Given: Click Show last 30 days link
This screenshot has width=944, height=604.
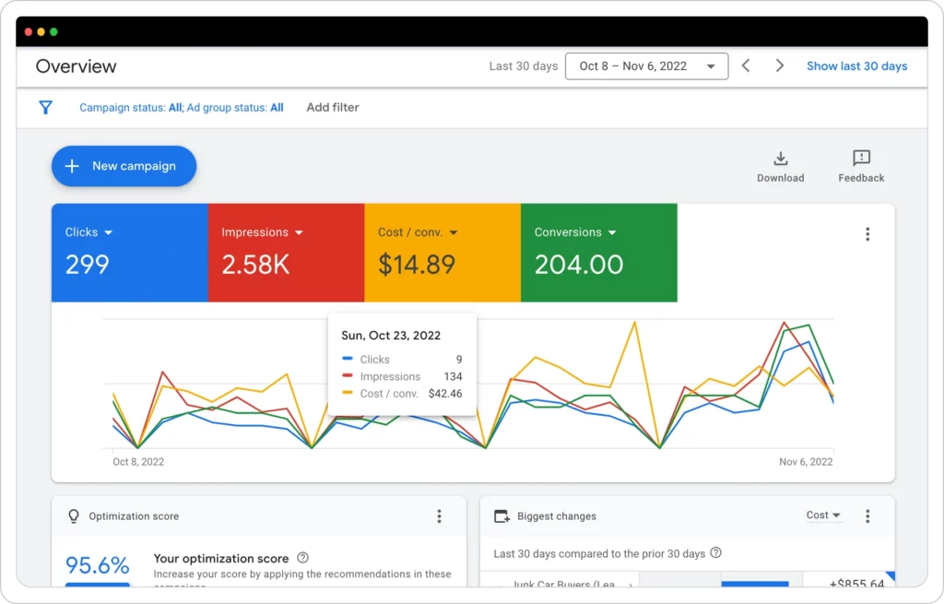Looking at the screenshot, I should coord(856,66).
